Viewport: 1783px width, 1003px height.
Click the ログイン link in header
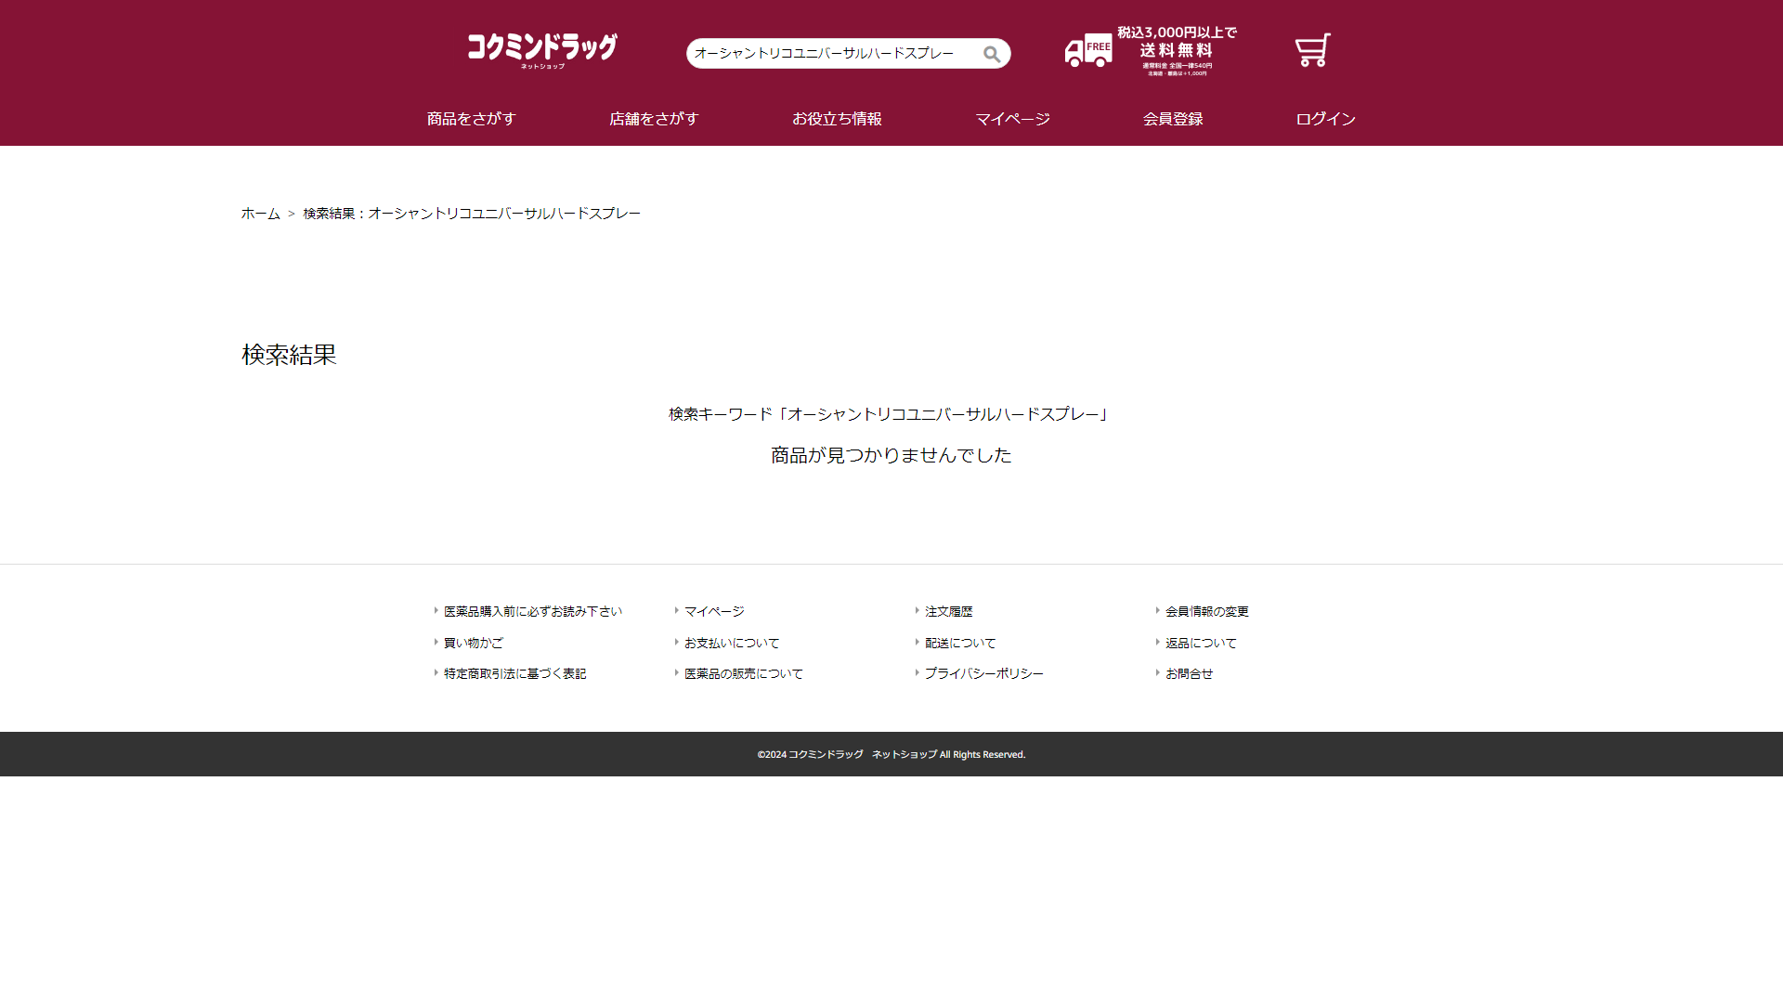point(1325,119)
